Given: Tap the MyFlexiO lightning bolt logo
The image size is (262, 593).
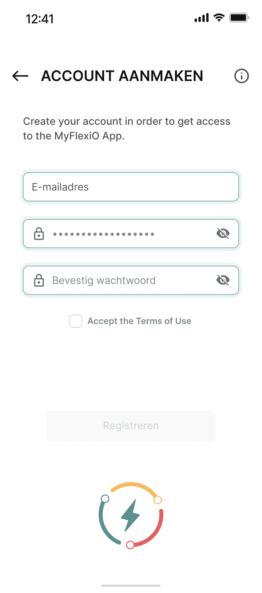Looking at the screenshot, I should coord(131,515).
